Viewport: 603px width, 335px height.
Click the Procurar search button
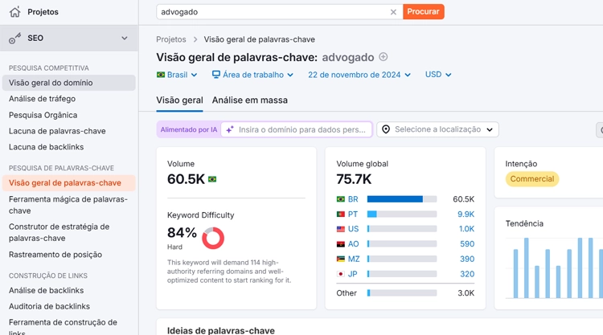point(424,11)
